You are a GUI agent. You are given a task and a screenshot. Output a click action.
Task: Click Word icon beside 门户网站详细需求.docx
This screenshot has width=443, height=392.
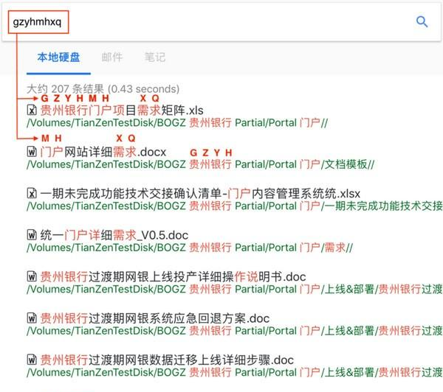click(32, 152)
